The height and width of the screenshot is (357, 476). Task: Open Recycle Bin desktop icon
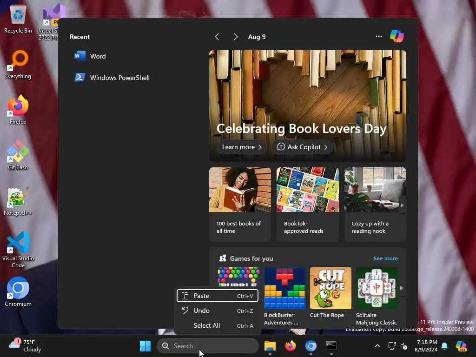tap(18, 19)
